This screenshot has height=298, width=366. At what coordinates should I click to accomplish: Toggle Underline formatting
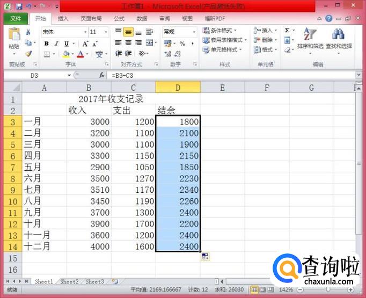67,43
